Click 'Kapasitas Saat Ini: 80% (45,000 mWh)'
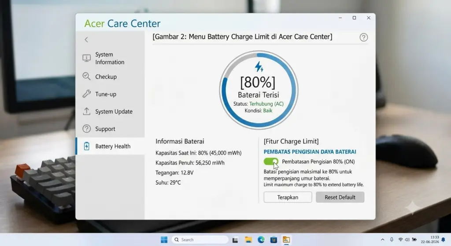451x246 pixels. pyautogui.click(x=199, y=153)
